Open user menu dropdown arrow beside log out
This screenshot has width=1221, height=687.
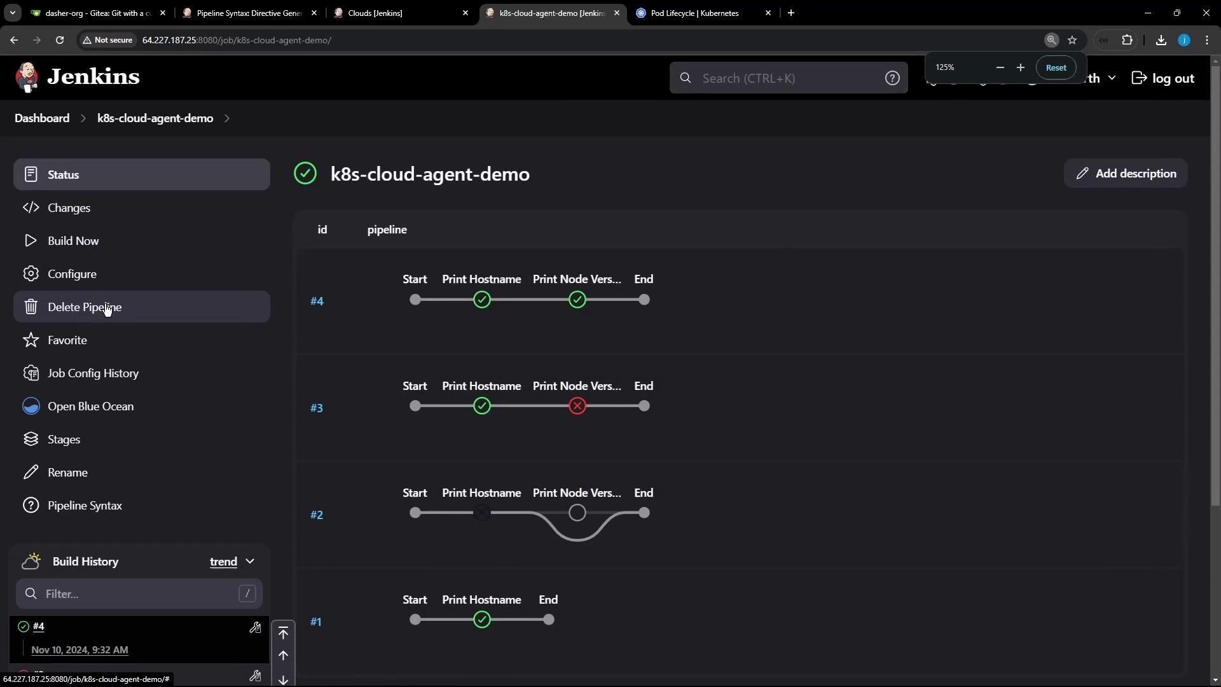1112,78
